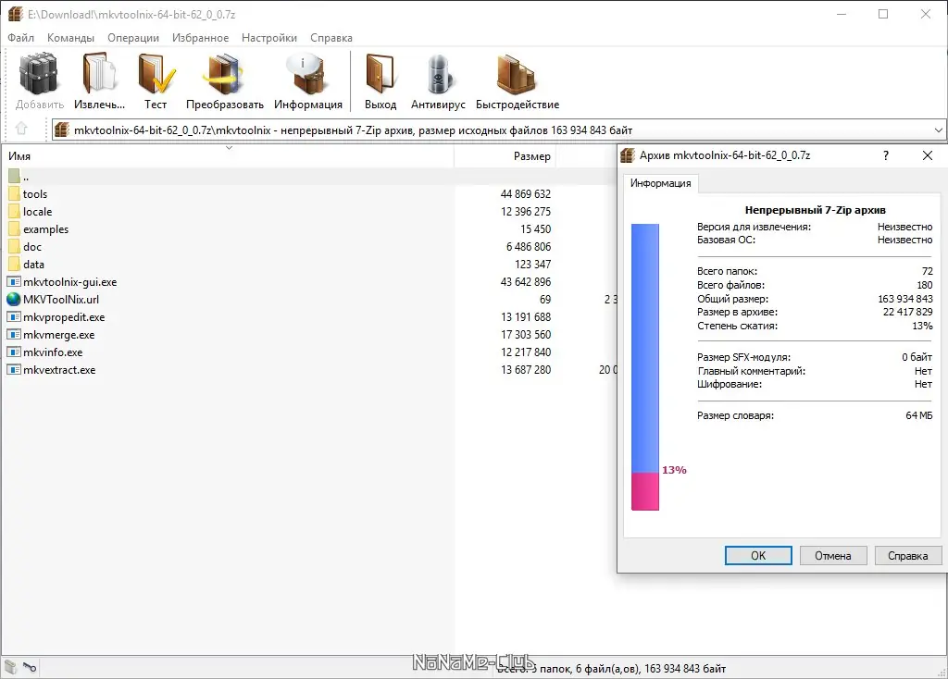
Task: Select the tools folder icon
Action: (14, 194)
